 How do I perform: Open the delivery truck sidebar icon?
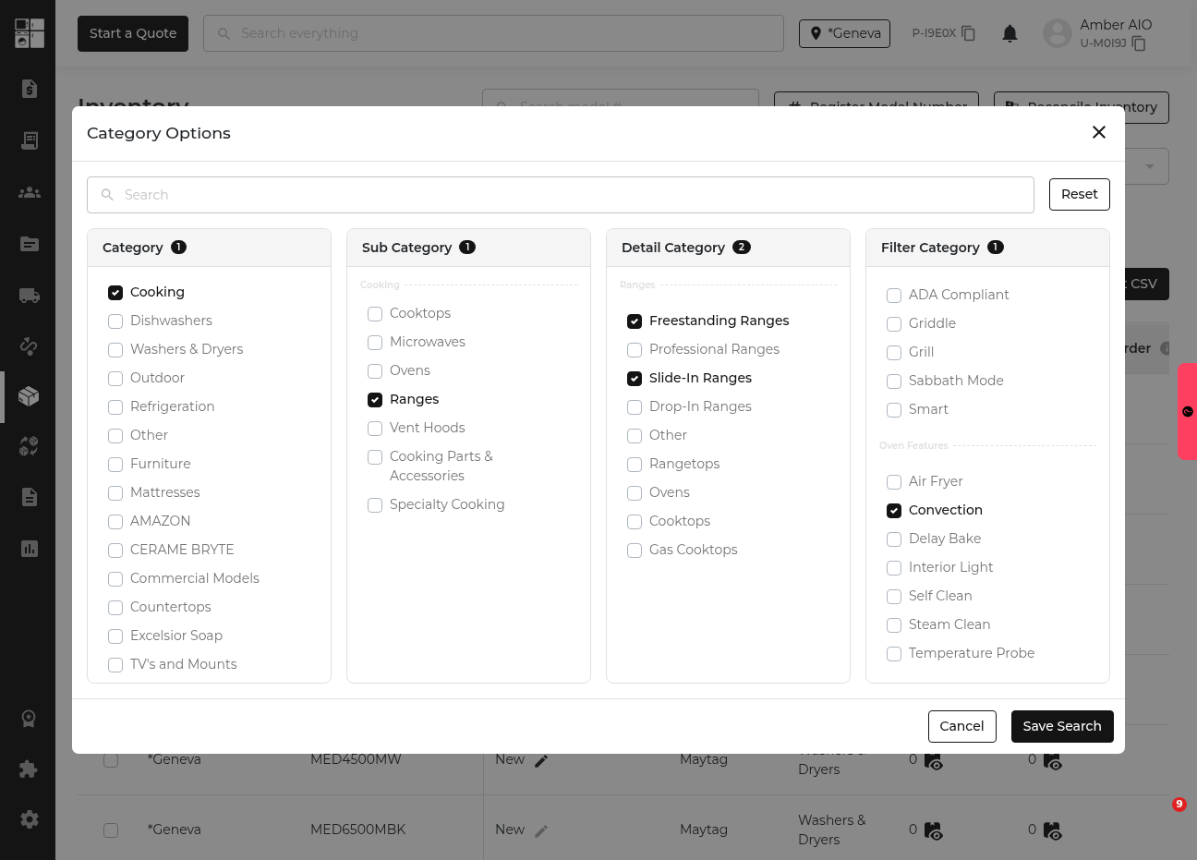(x=29, y=296)
